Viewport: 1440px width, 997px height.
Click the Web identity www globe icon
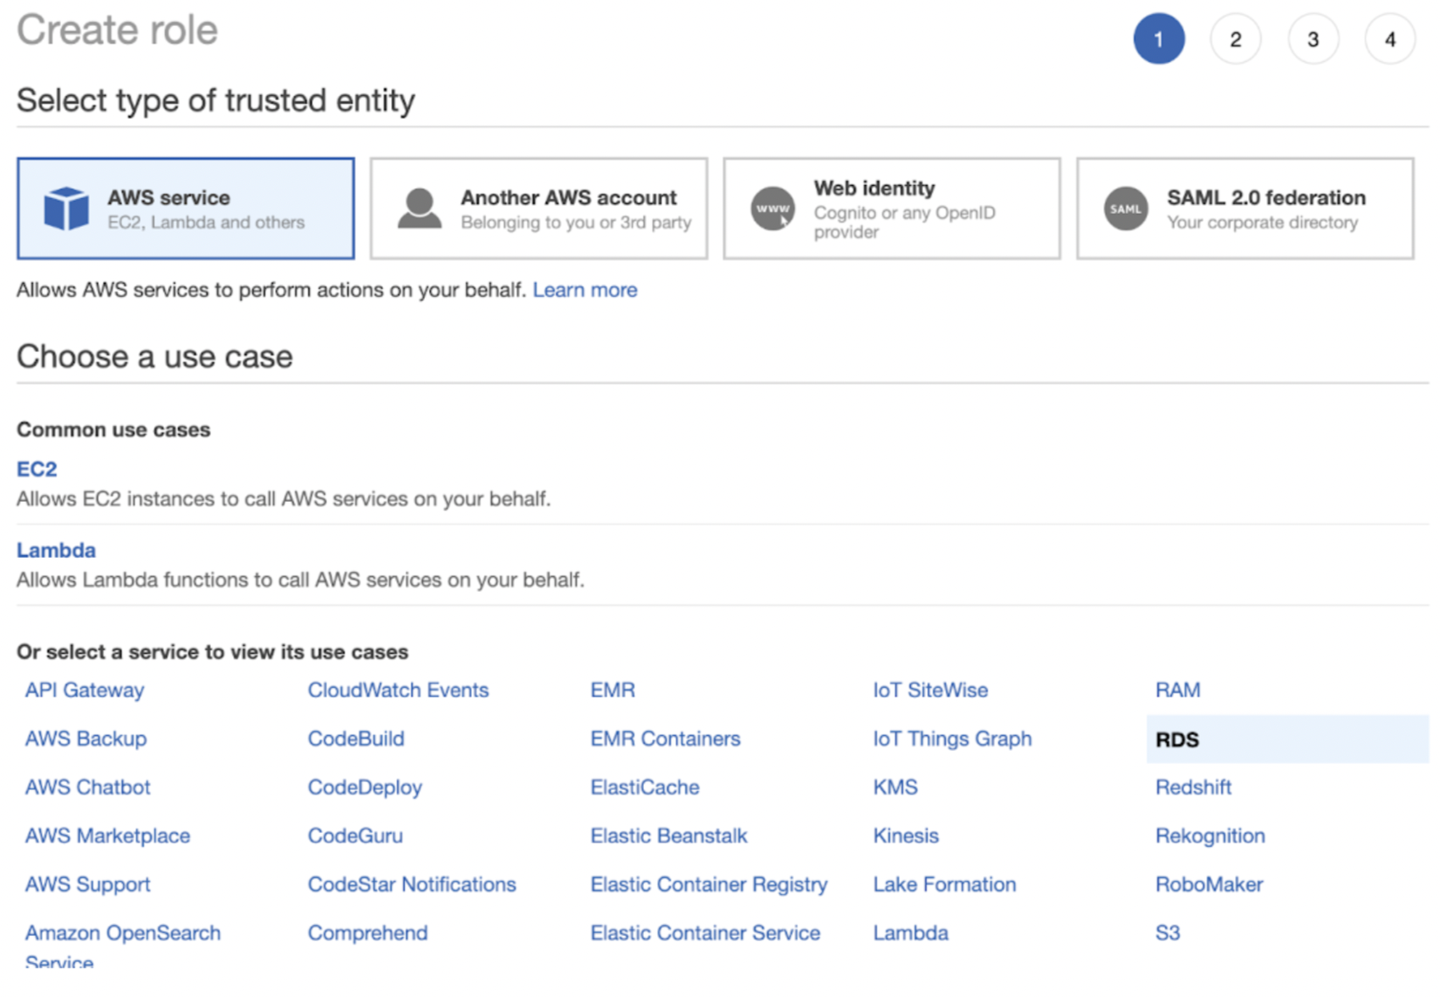[773, 209]
